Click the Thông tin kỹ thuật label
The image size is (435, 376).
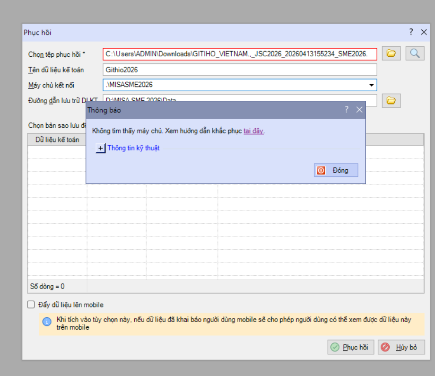tap(133, 148)
